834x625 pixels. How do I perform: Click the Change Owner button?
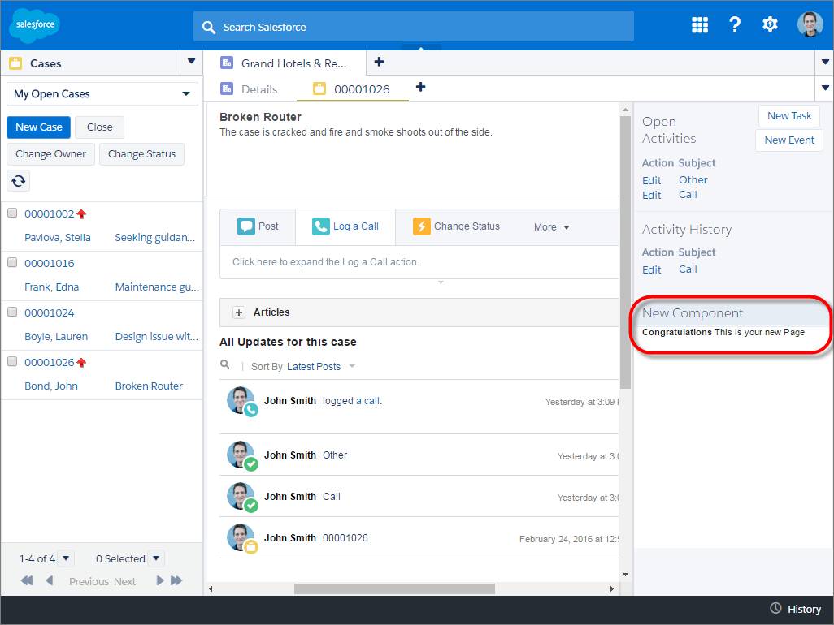(50, 154)
